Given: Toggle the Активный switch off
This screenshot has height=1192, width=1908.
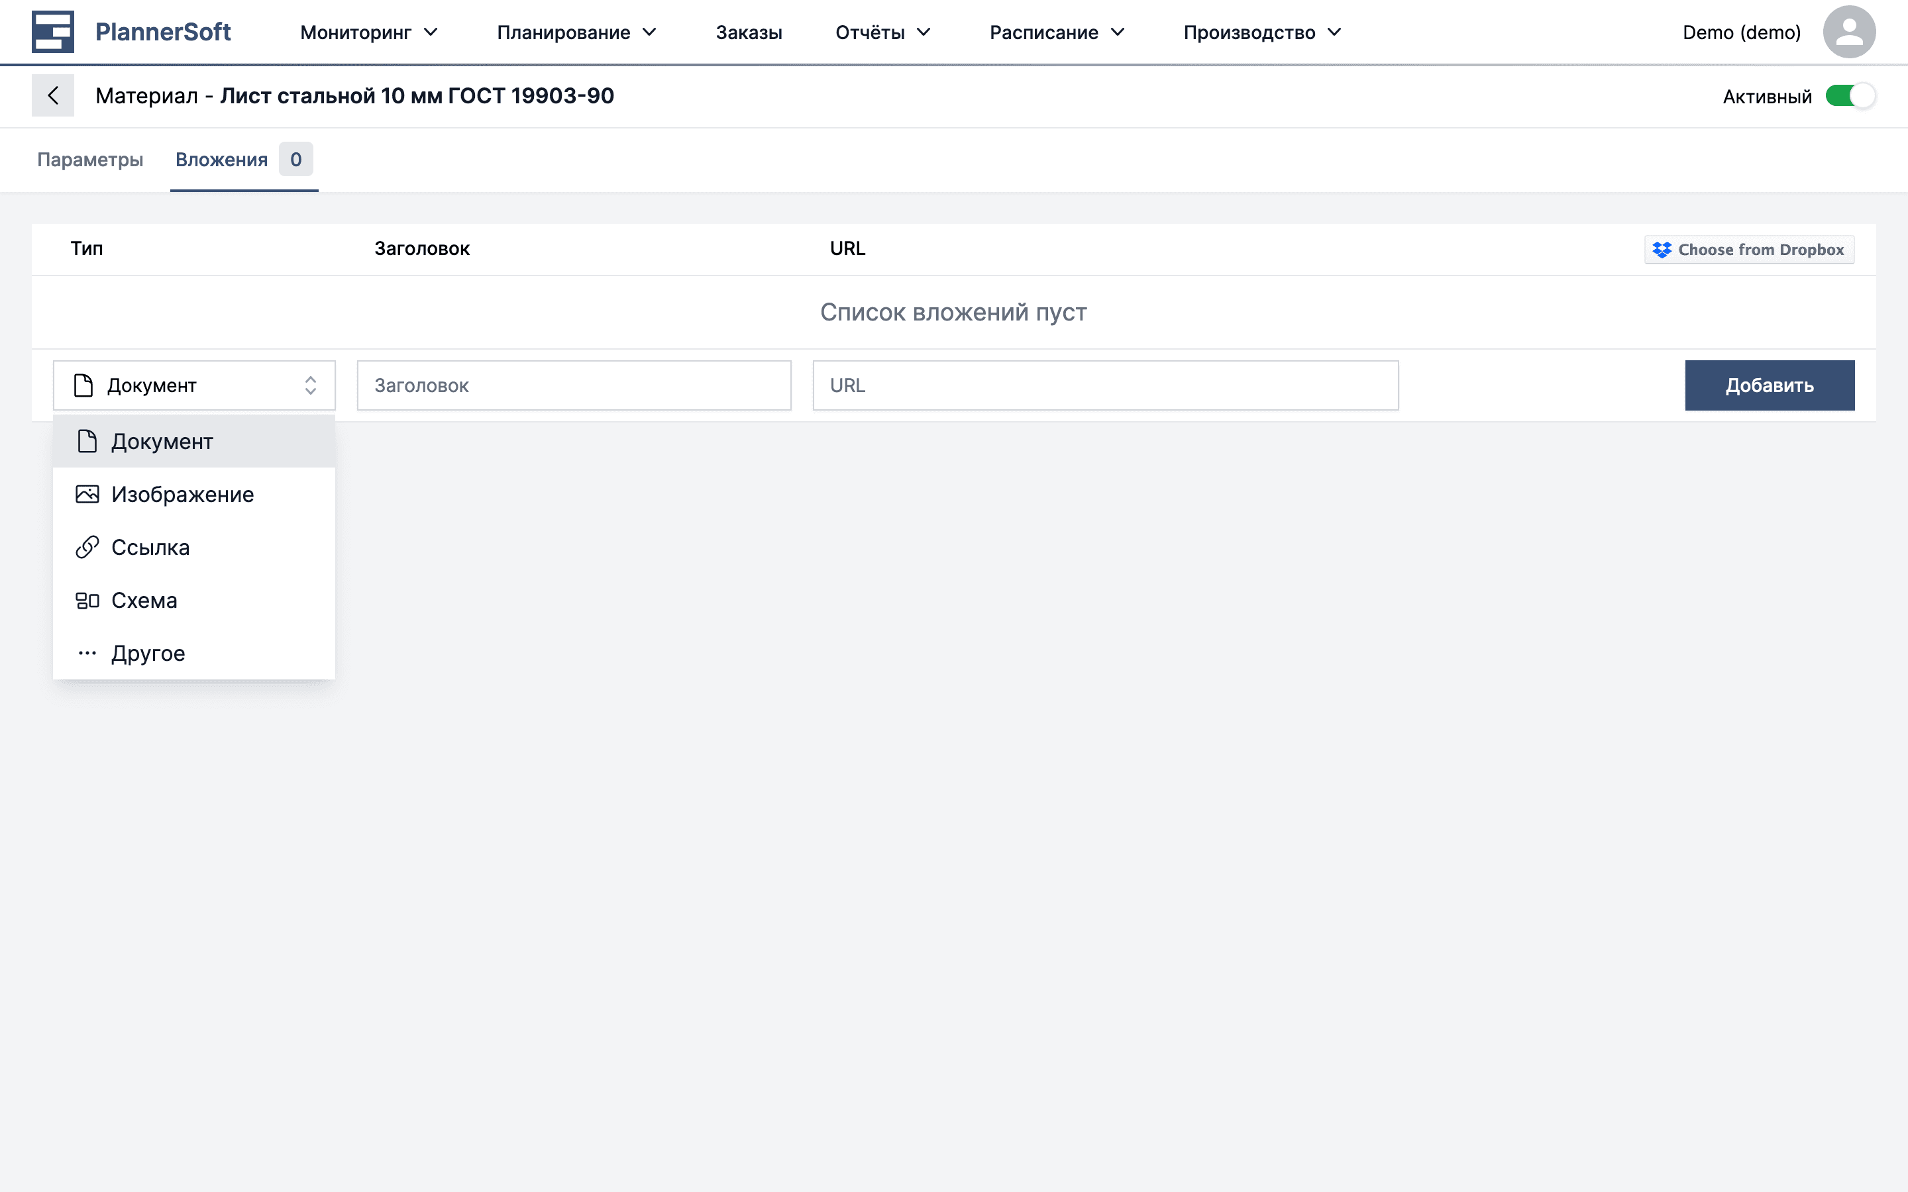Looking at the screenshot, I should tap(1850, 96).
